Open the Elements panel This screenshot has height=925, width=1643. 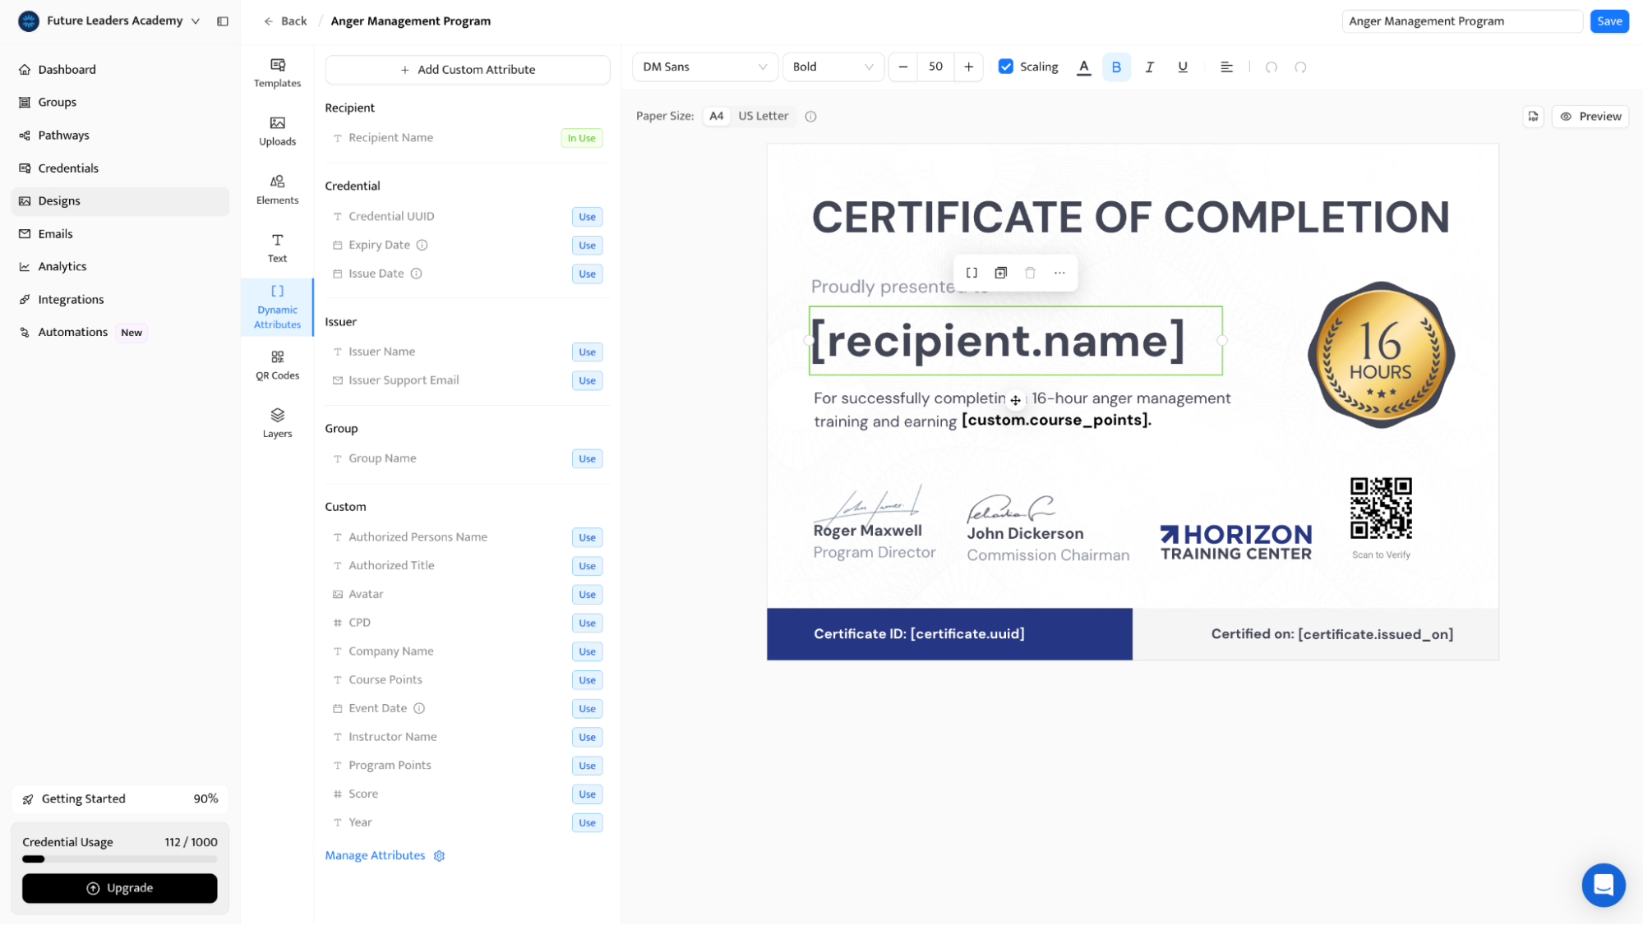(x=277, y=189)
